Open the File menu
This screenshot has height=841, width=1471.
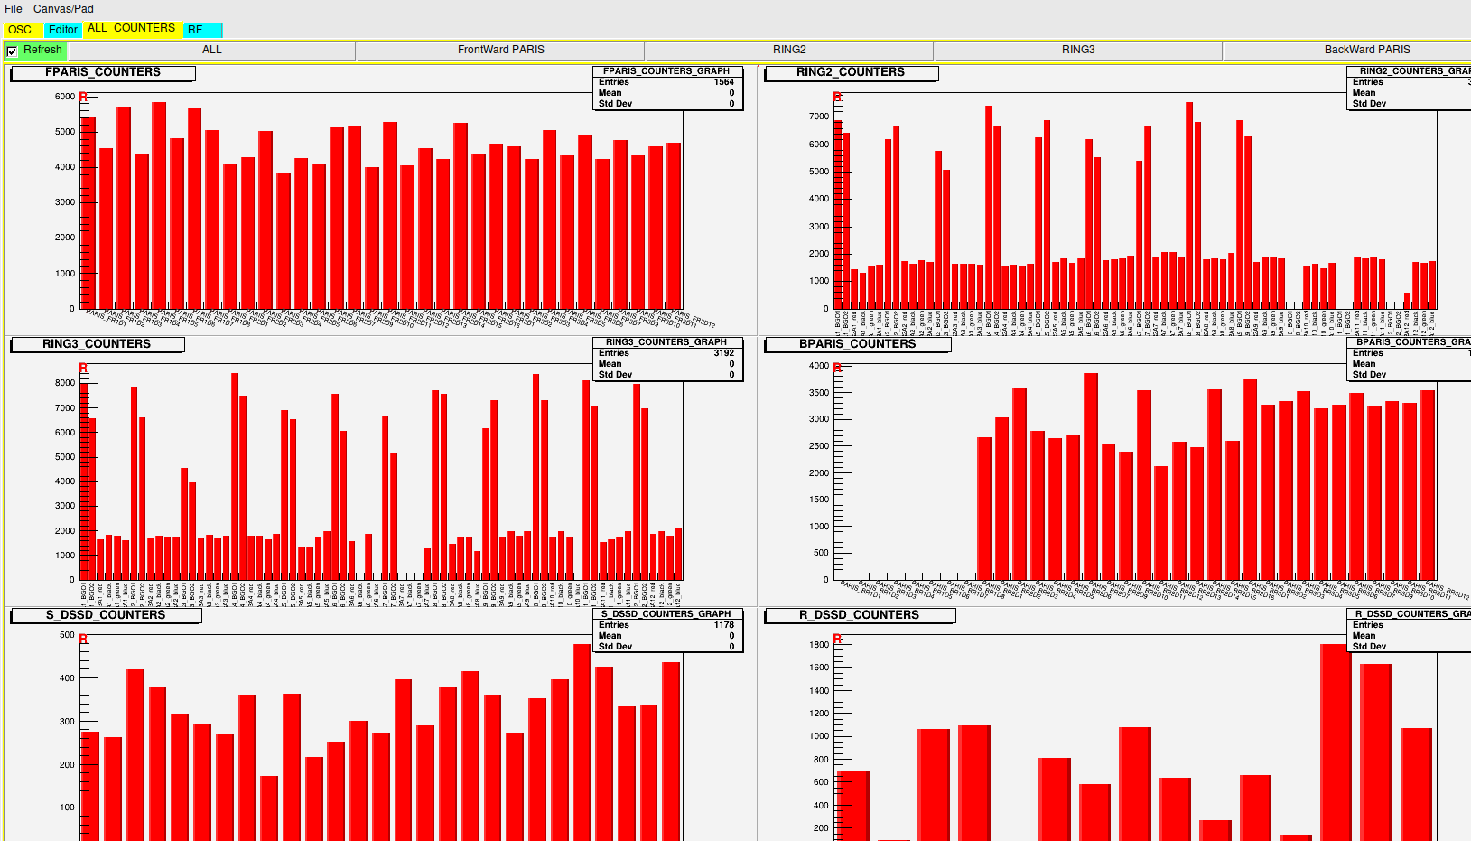click(14, 9)
